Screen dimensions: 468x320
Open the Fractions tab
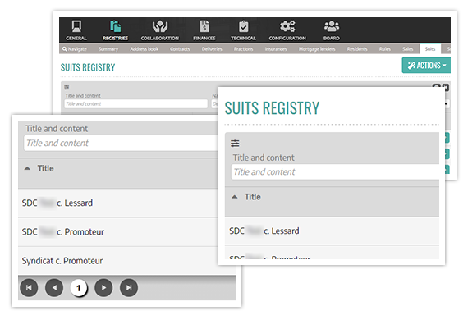(243, 49)
